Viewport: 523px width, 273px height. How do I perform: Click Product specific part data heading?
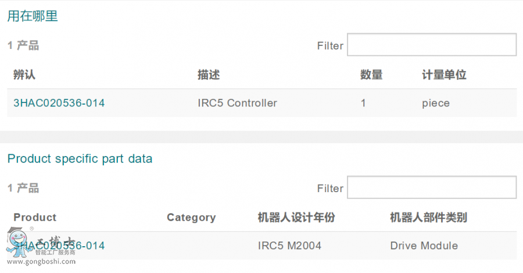pos(80,158)
